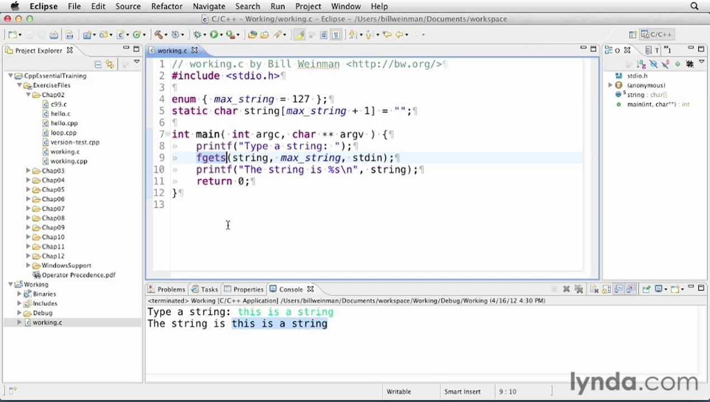Toggle alphabetical Sort in Outline view
The width and height of the screenshot is (710, 402).
tap(641, 64)
